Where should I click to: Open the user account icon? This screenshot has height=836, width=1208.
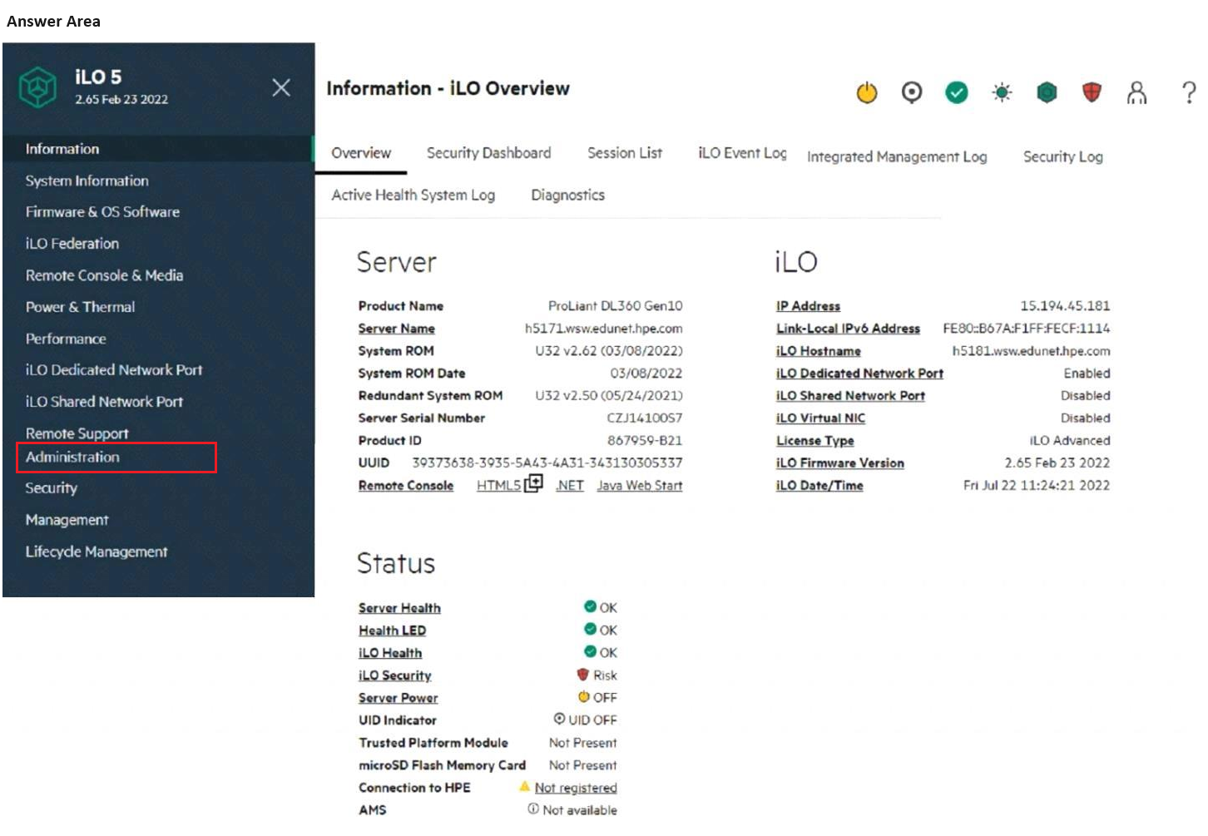tap(1136, 92)
